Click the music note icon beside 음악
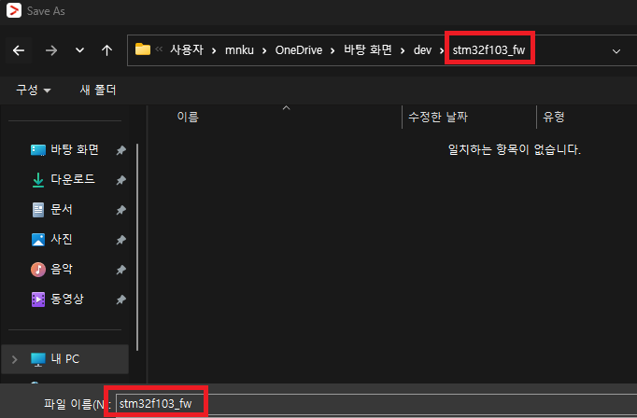 point(38,270)
